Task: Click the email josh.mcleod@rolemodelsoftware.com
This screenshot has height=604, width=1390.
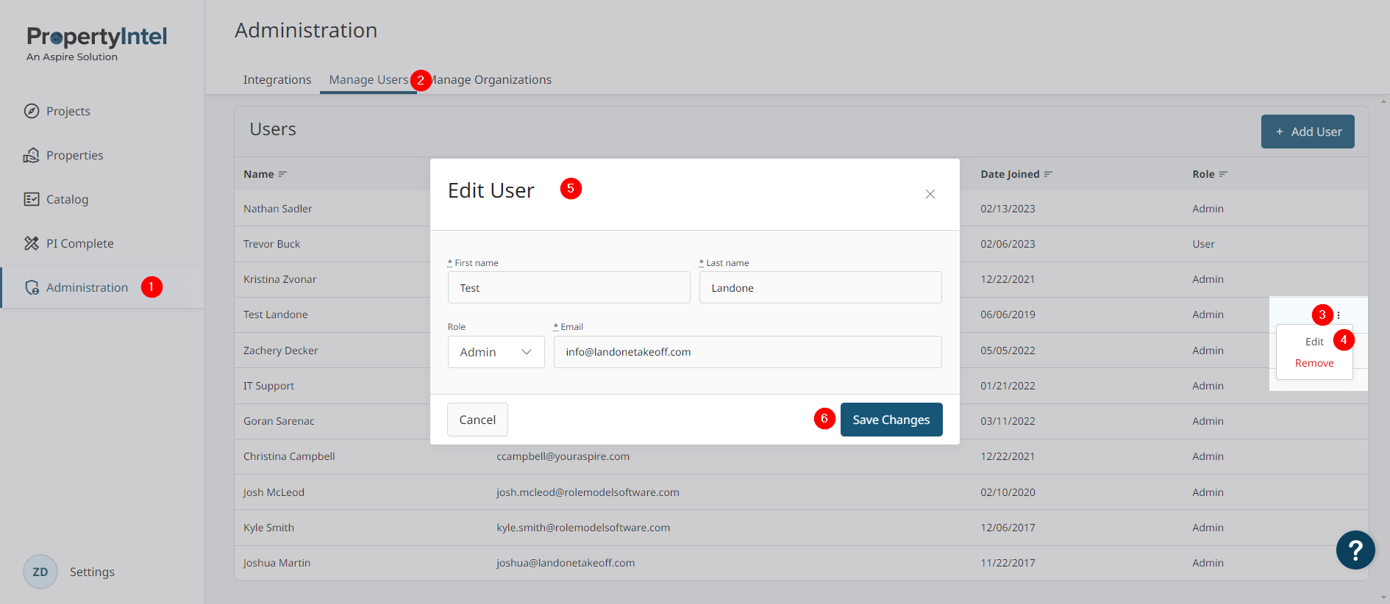Action: [588, 492]
